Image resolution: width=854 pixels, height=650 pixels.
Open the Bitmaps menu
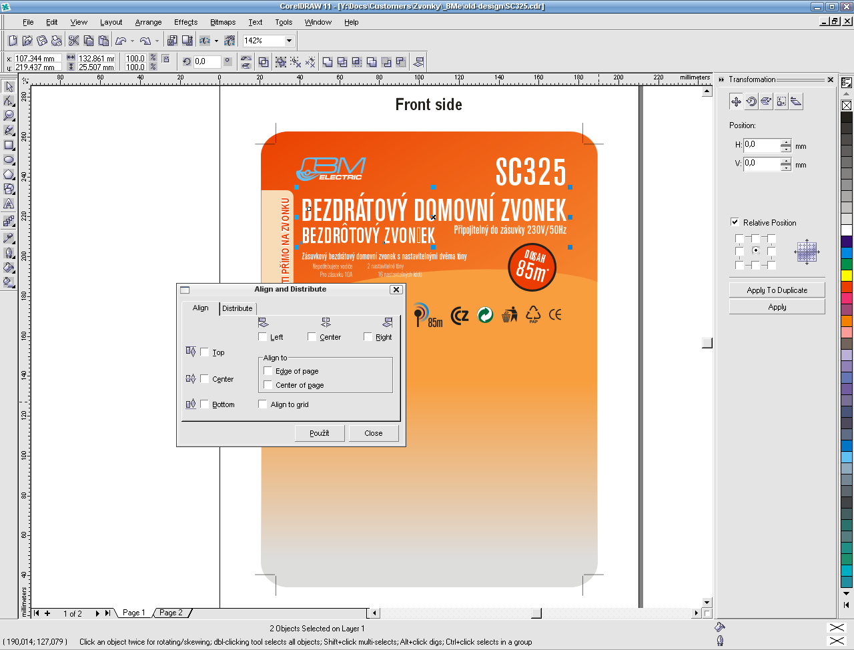click(223, 22)
